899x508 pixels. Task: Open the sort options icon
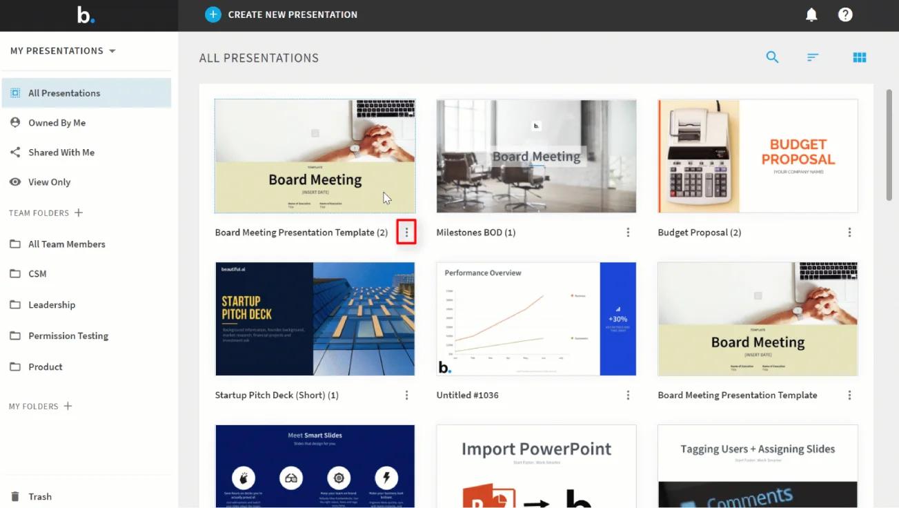coord(813,57)
